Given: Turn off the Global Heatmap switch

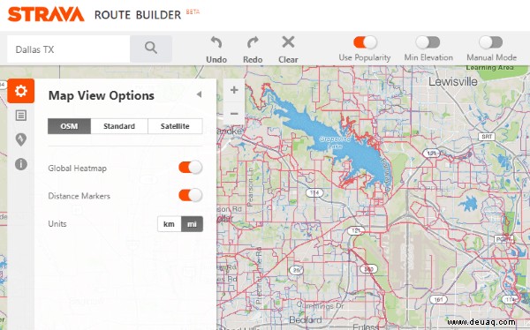Looking at the screenshot, I should coord(191,168).
